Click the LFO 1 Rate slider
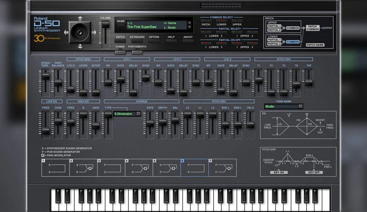The image size is (367, 212). tap(121, 80)
